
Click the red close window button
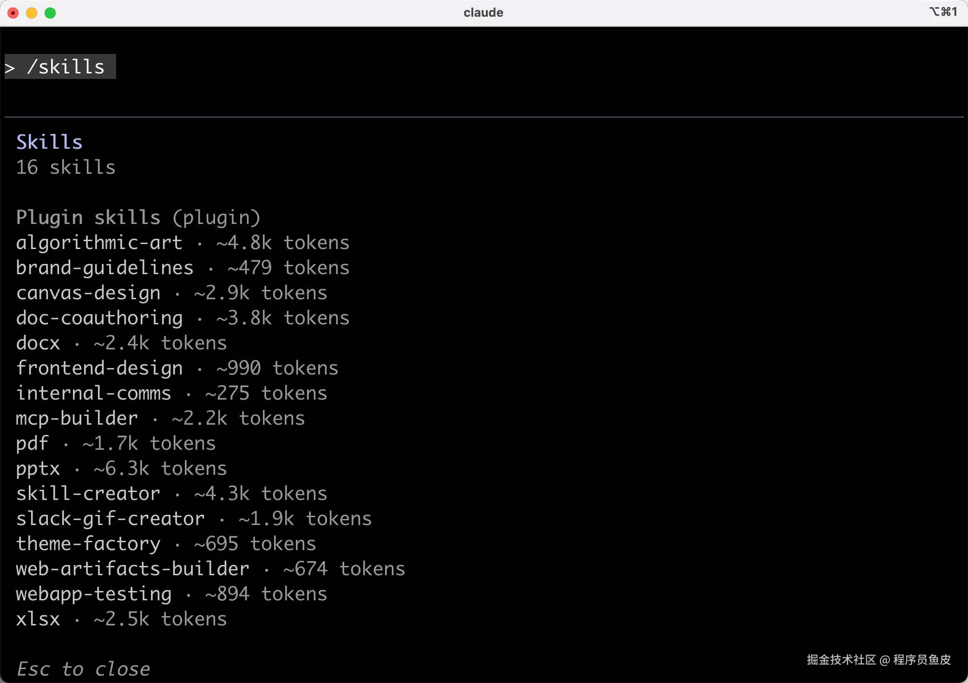13,13
